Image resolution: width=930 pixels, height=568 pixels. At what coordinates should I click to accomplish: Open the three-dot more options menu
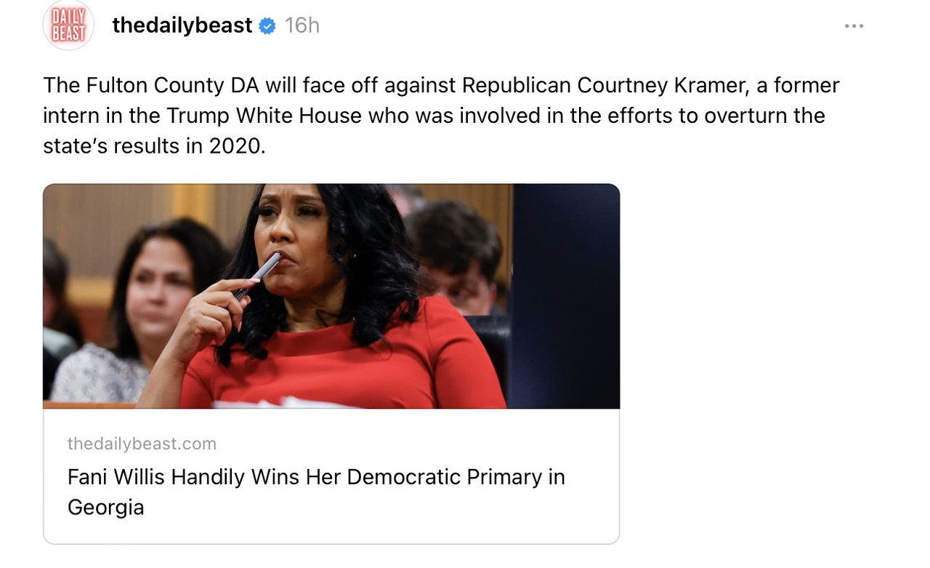pyautogui.click(x=854, y=26)
